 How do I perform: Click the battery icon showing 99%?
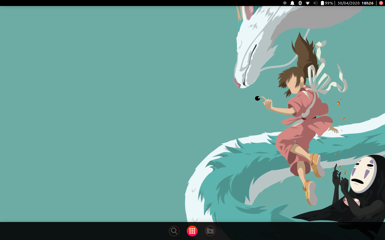click(322, 3)
